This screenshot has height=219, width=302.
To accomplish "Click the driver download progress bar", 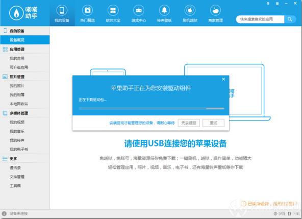I will tap(152, 109).
